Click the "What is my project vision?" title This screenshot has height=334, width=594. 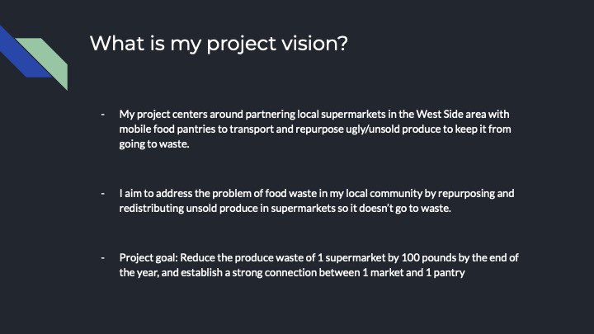[x=218, y=43]
